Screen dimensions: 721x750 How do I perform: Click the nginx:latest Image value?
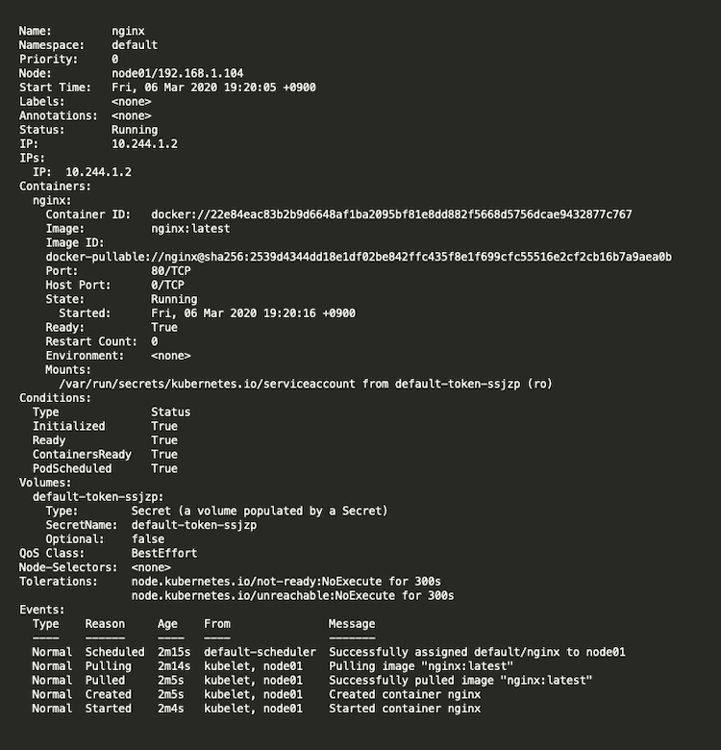[190, 229]
